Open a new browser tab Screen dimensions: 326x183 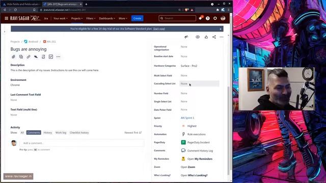(86, 4)
